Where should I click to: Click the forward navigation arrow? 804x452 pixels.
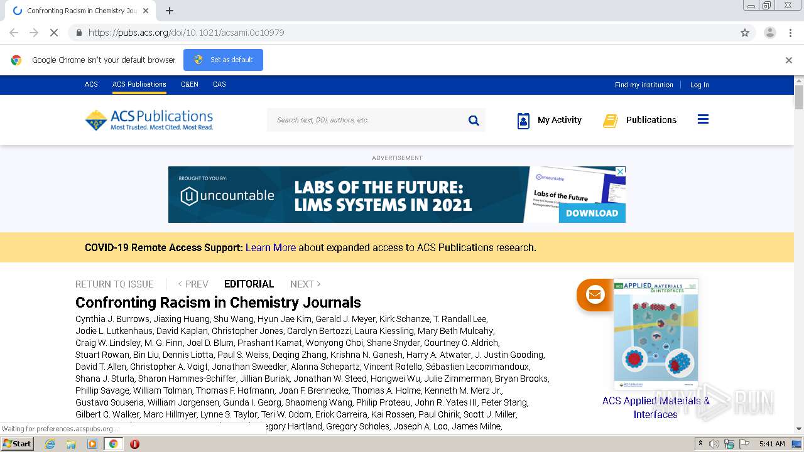click(x=34, y=33)
